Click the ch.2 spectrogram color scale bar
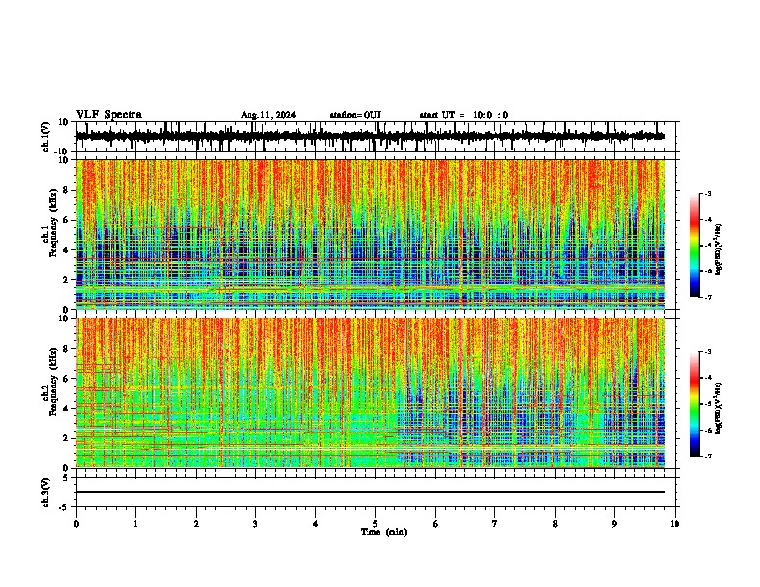This screenshot has width=760, height=587. click(x=695, y=404)
